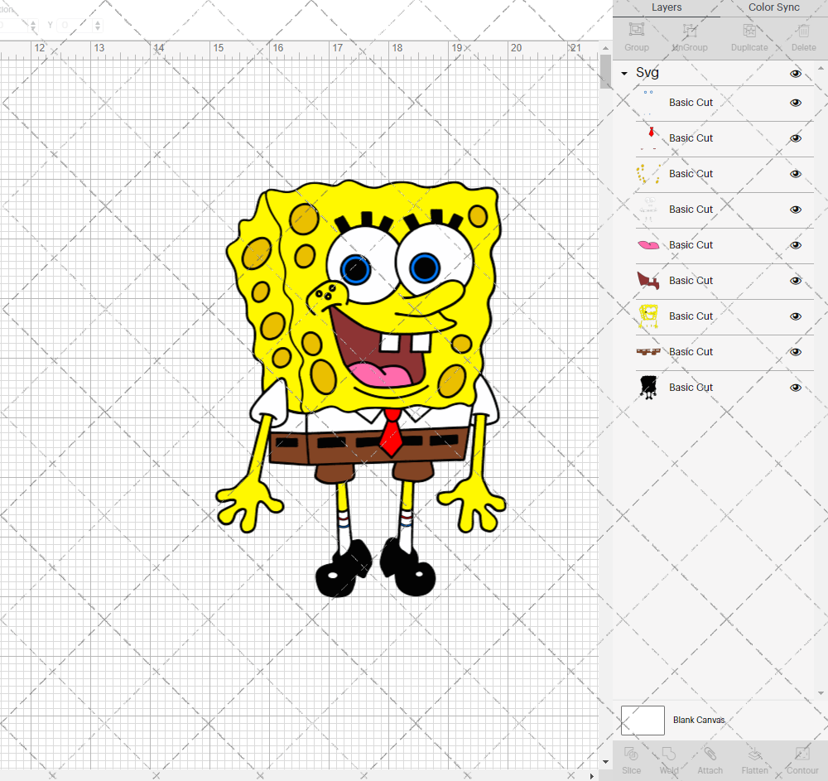Select the Attach paperclip tool
Screen dimensions: 828x781
[710, 754]
